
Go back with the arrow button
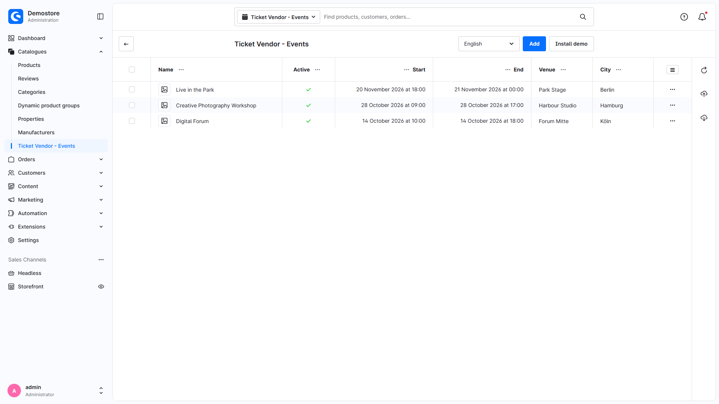(126, 44)
